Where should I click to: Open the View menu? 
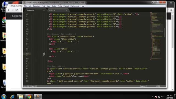[48, 6]
